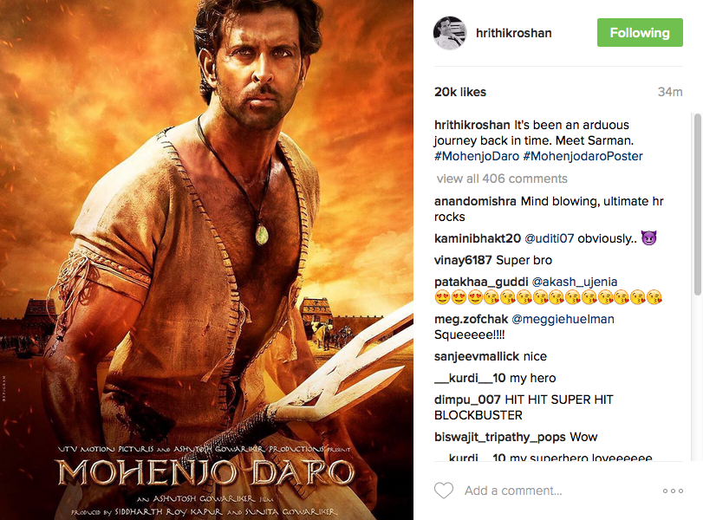703x520 pixels.
Task: Visit the anandomishra commenter profile
Action: pos(475,201)
